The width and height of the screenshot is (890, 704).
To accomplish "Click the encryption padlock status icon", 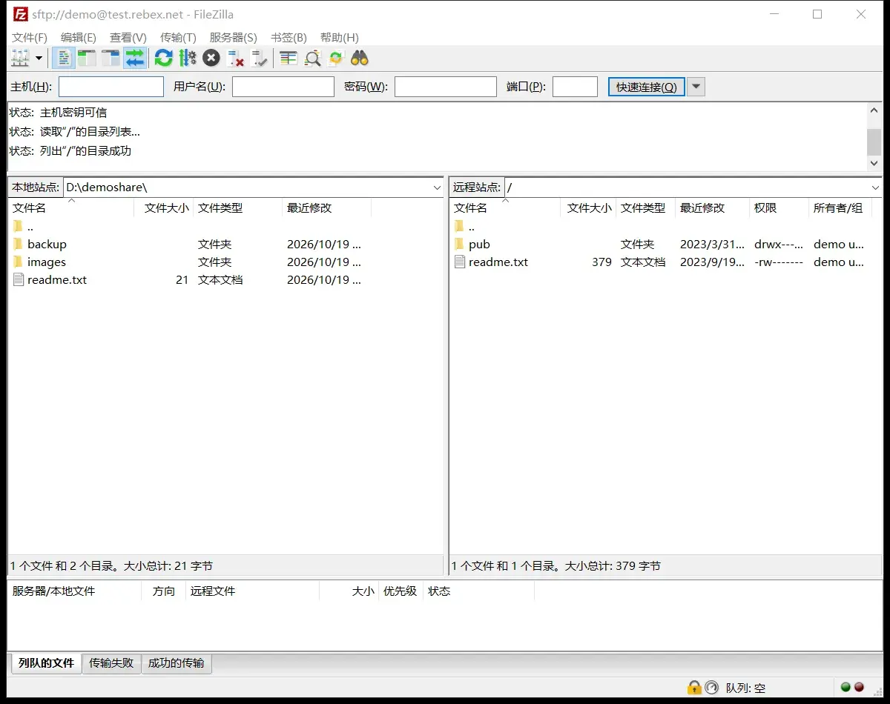I will coord(694,688).
